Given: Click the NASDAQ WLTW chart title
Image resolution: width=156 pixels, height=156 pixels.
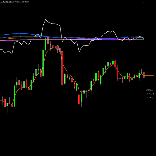Looking at the screenshot, I should click(x=22, y=2).
